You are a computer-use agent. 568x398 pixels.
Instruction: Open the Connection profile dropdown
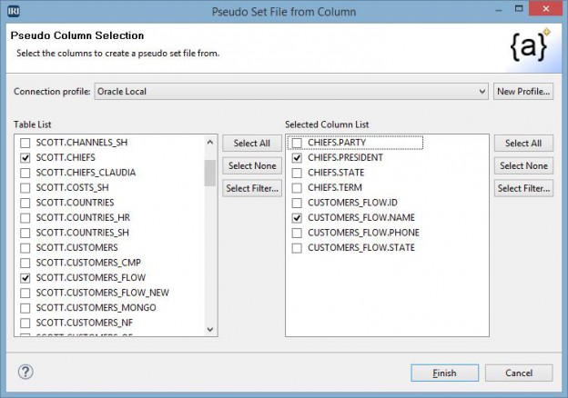pyautogui.click(x=291, y=92)
